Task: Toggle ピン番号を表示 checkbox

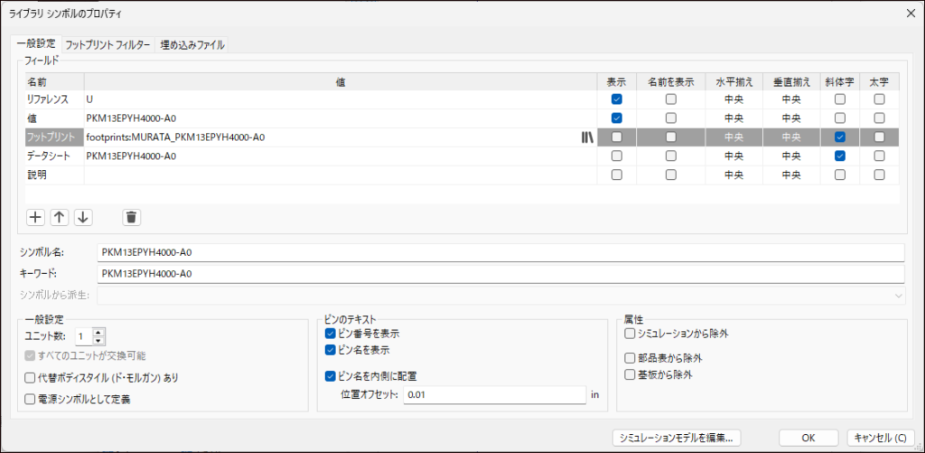Action: tap(331, 334)
